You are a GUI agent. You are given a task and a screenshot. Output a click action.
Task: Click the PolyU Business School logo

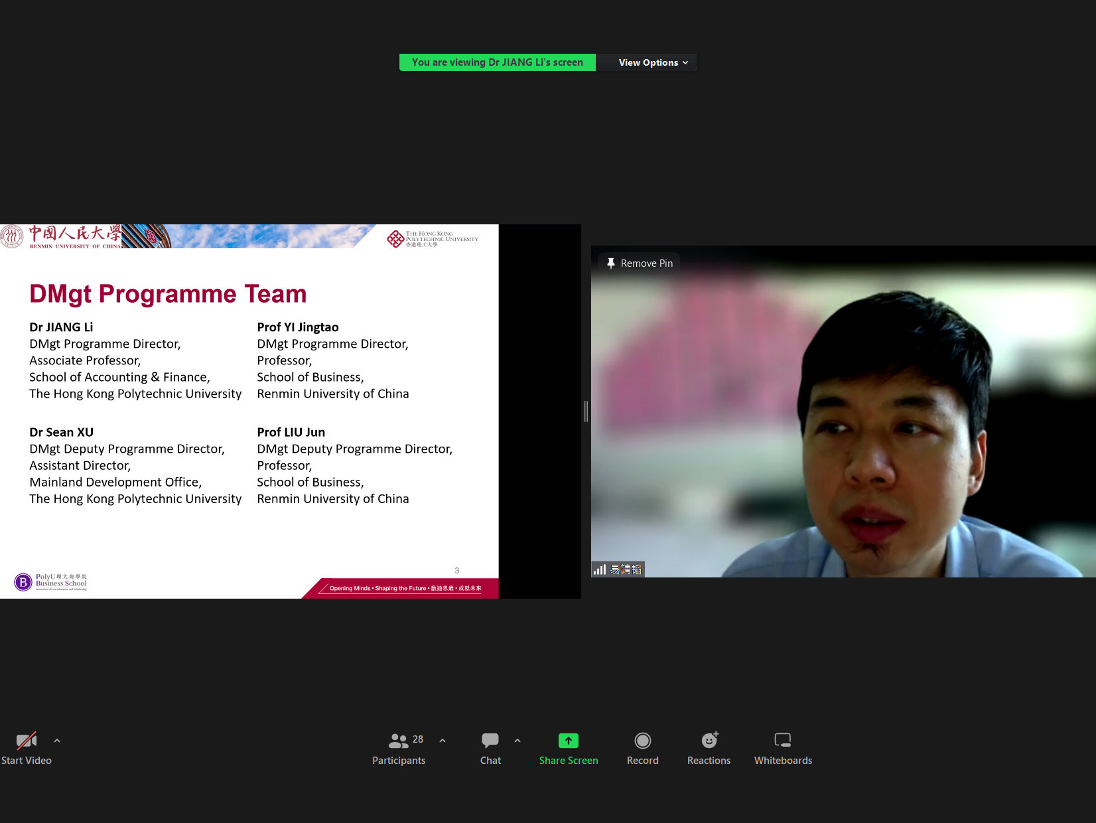coord(51,582)
